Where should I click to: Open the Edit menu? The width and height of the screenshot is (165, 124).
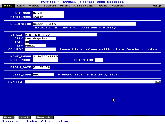click(x=21, y=6)
